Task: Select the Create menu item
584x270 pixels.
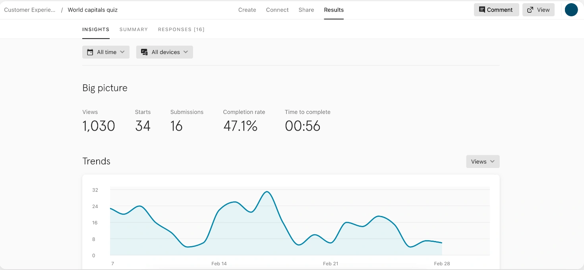Action: coord(247,10)
